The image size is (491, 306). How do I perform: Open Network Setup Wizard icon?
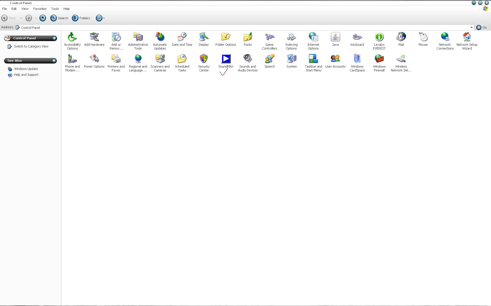point(467,37)
